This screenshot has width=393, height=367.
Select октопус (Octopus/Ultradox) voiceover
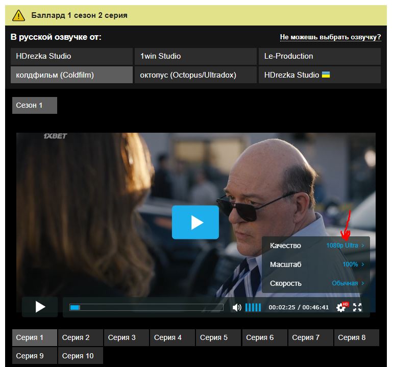195,75
